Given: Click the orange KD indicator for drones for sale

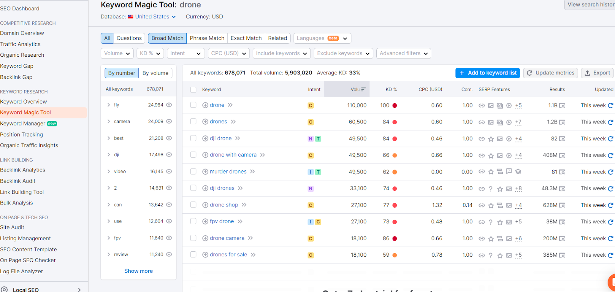Looking at the screenshot, I should pyautogui.click(x=395, y=255).
